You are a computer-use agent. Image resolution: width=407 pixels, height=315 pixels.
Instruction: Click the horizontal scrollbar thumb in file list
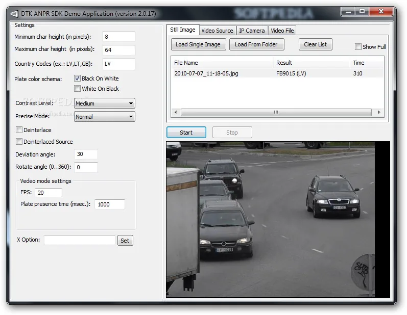pos(276,112)
